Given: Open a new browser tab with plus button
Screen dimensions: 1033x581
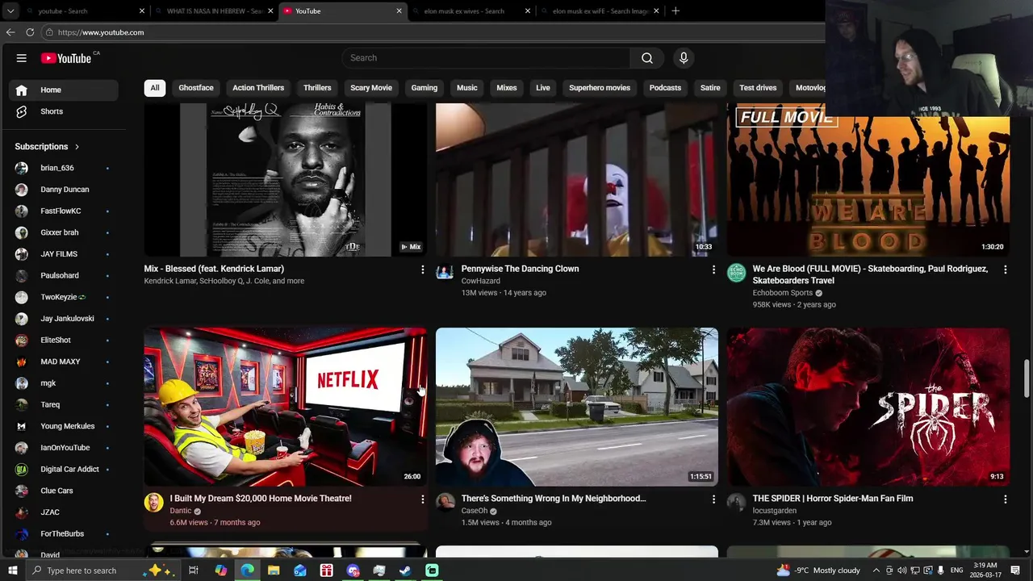Looking at the screenshot, I should (x=675, y=11).
